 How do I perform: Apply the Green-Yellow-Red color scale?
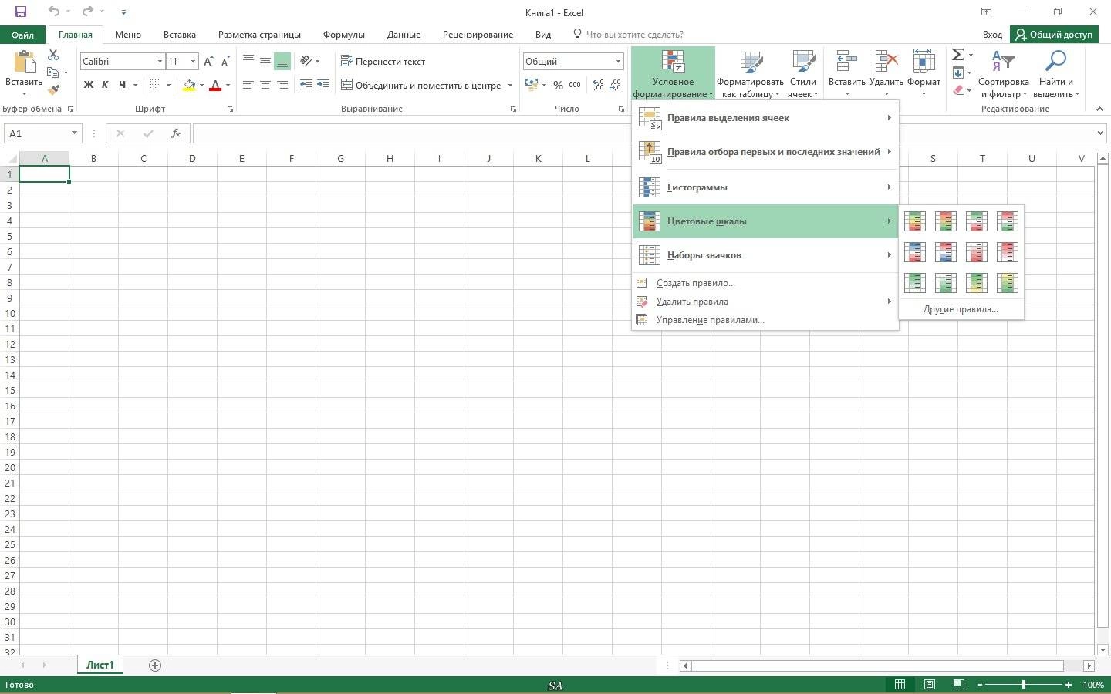pos(915,221)
